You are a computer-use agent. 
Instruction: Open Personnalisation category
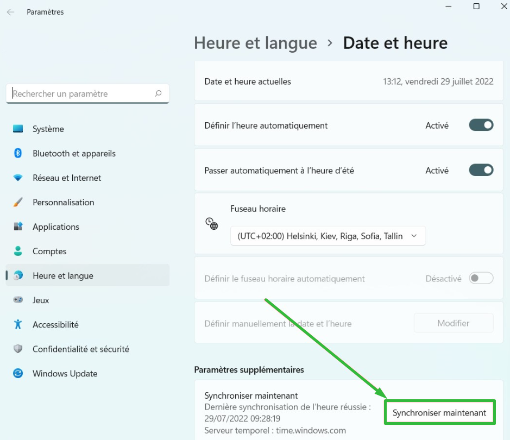click(87, 202)
